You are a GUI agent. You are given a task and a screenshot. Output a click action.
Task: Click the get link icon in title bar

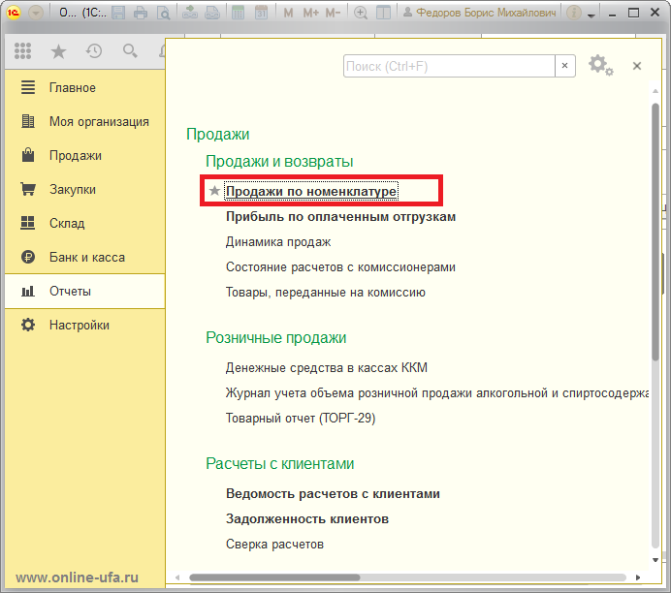coord(190,13)
